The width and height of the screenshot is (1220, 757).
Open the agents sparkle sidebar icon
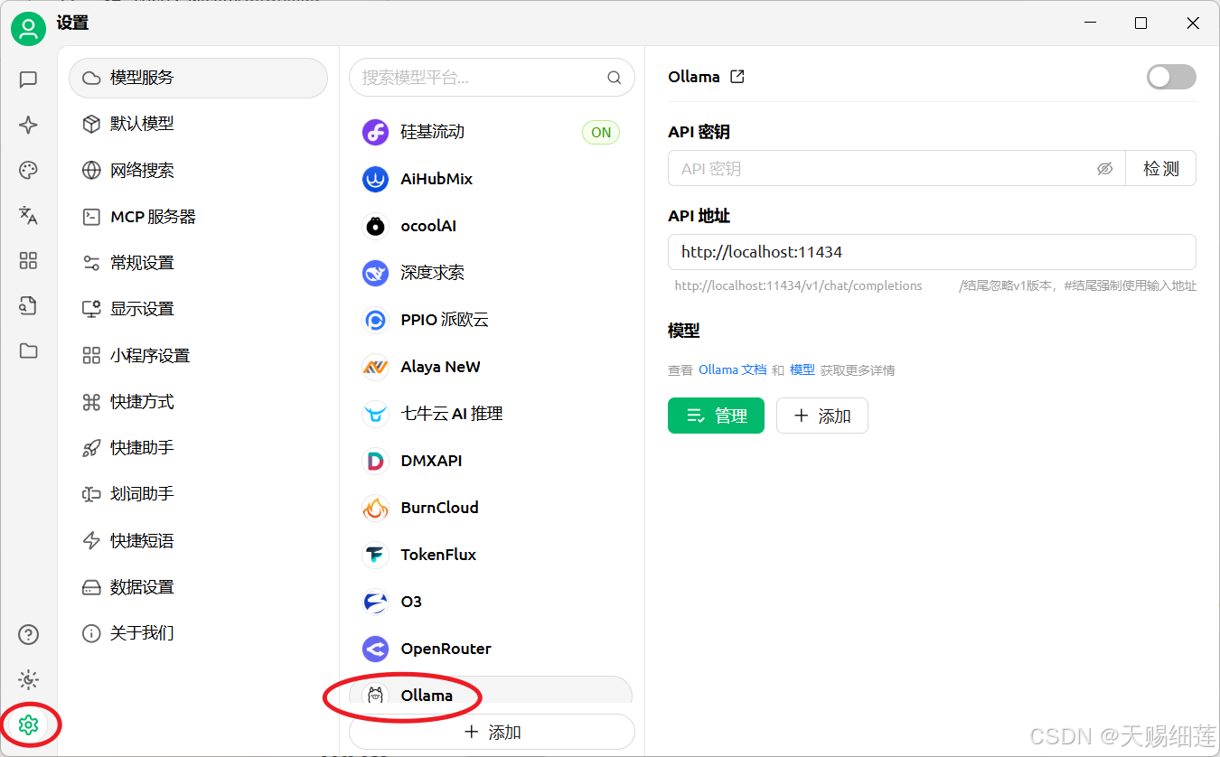coord(28,125)
